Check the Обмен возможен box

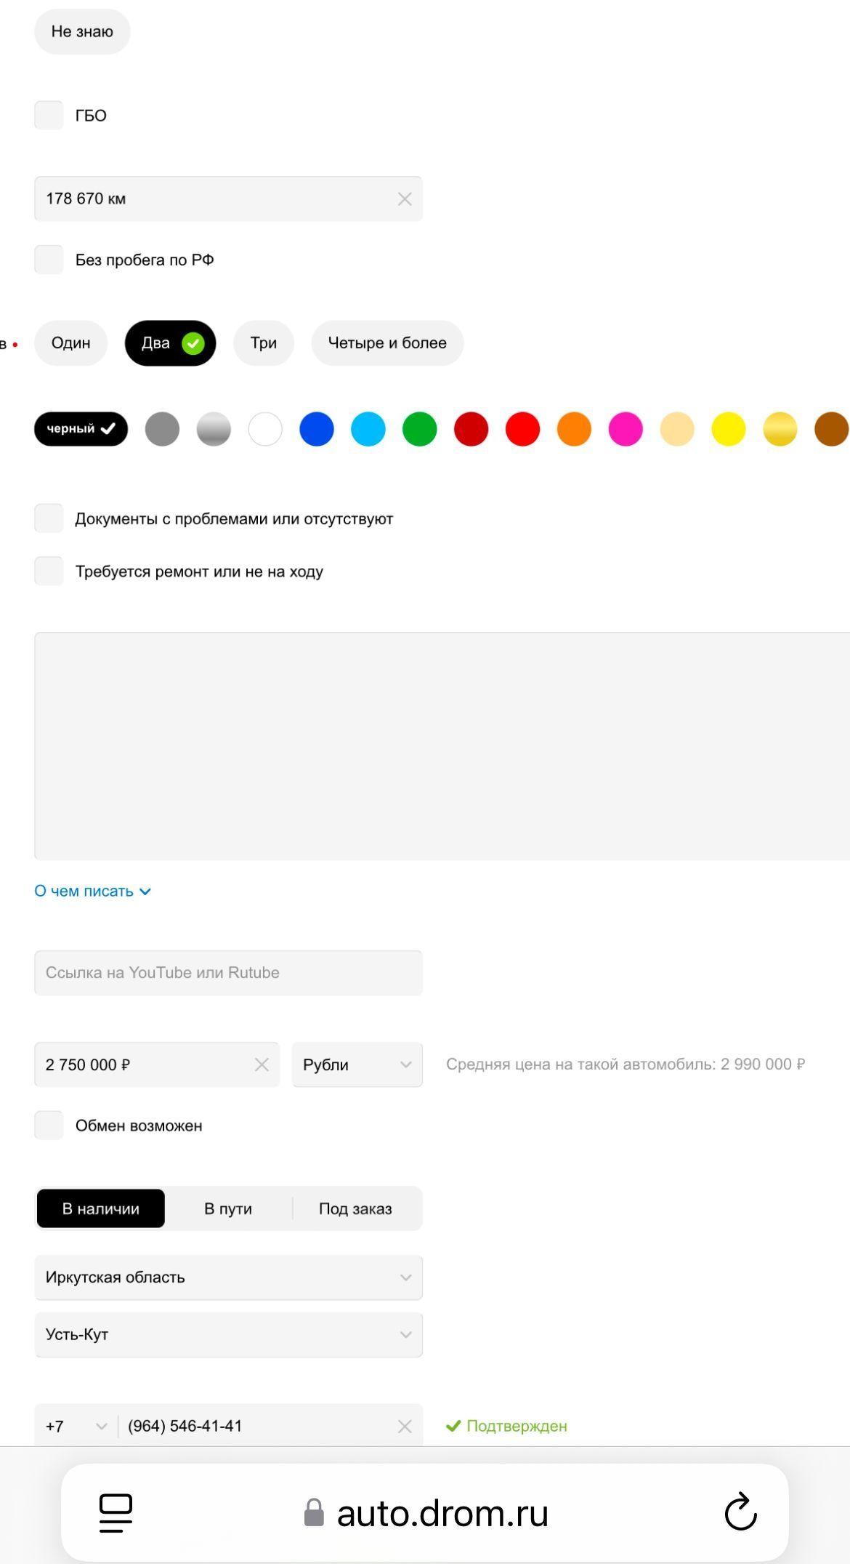[49, 1126]
